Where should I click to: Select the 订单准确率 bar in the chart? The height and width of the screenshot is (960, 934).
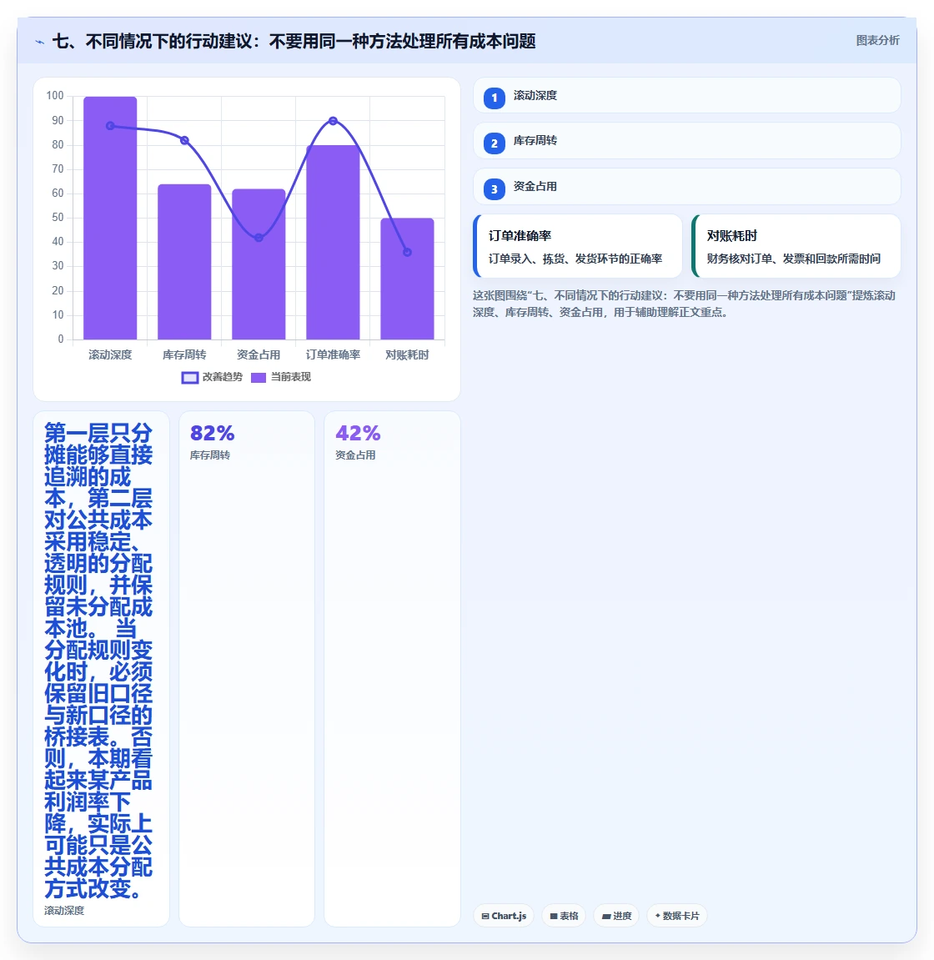pyautogui.click(x=333, y=243)
